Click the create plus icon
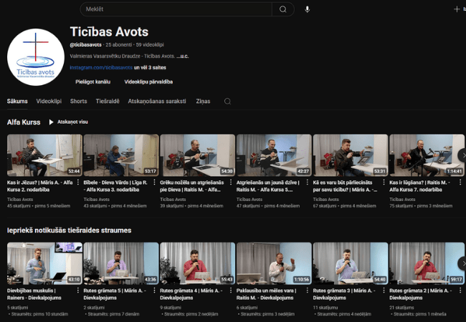The height and width of the screenshot is (322, 466). click(457, 9)
